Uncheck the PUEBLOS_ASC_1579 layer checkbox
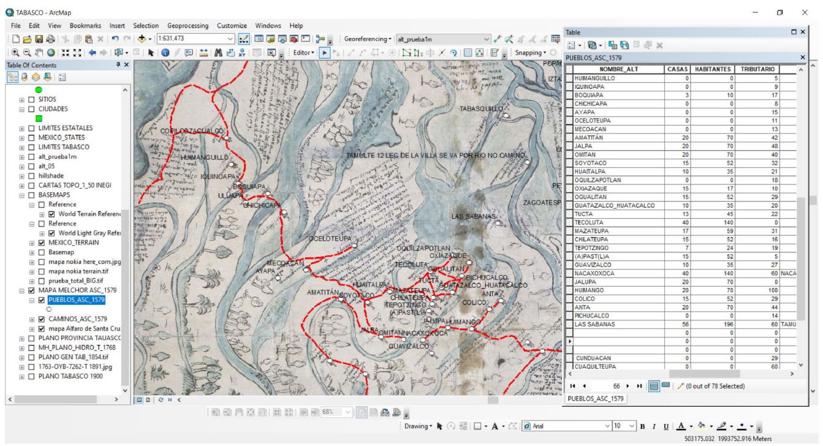The image size is (823, 446). tap(42, 300)
